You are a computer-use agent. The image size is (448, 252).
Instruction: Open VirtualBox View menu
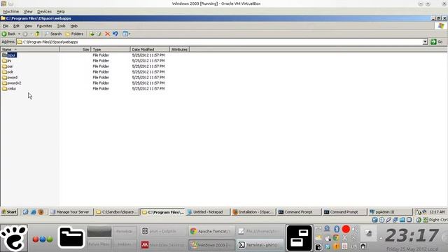coord(28,11)
